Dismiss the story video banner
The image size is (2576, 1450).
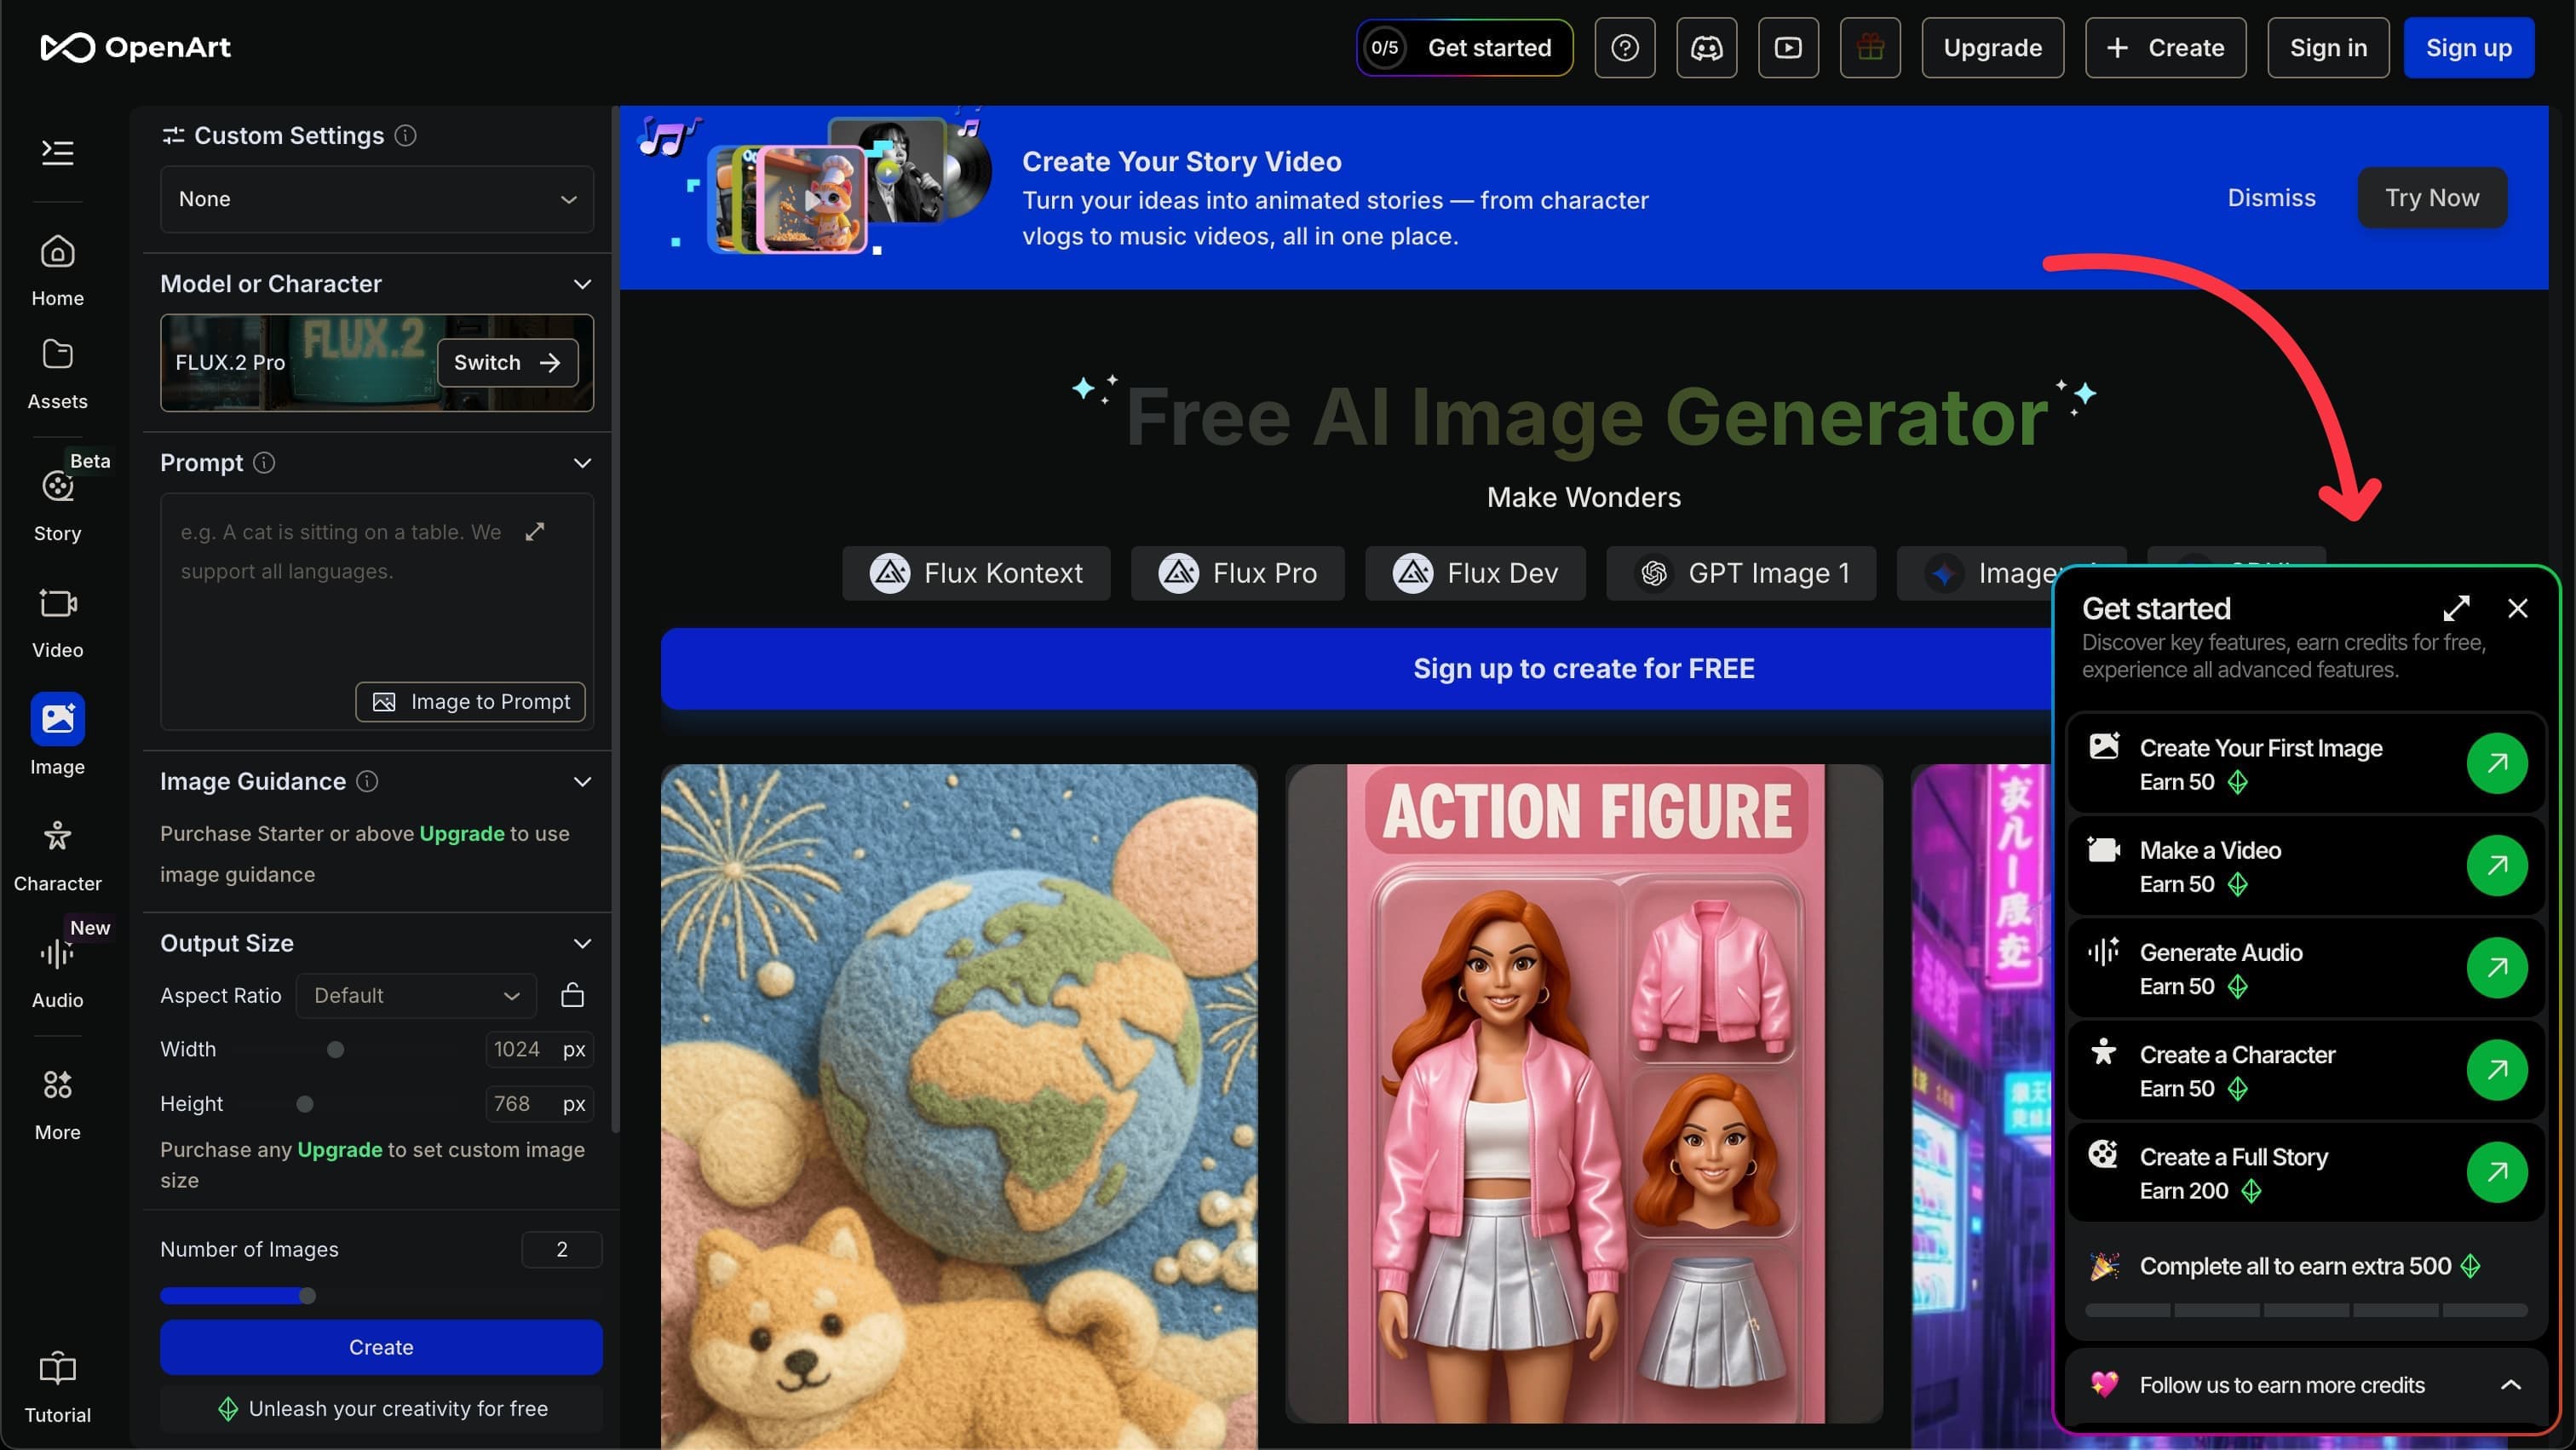tap(2271, 197)
